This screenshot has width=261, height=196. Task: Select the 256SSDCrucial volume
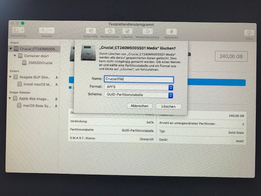pos(40,63)
